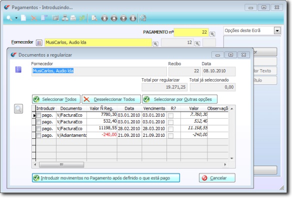Viewport: 292px width, 199px height.
Task: Toggle the R? checkbox in the 532,40 row
Action: coord(170,122)
